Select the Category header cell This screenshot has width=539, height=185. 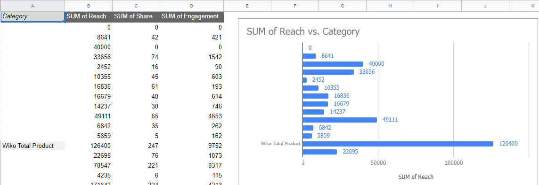point(33,16)
